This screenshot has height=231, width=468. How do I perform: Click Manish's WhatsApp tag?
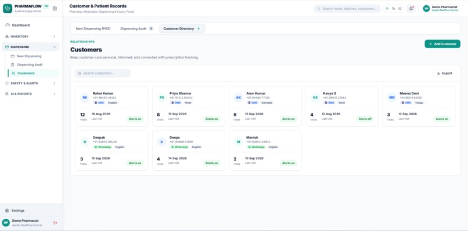(256, 147)
